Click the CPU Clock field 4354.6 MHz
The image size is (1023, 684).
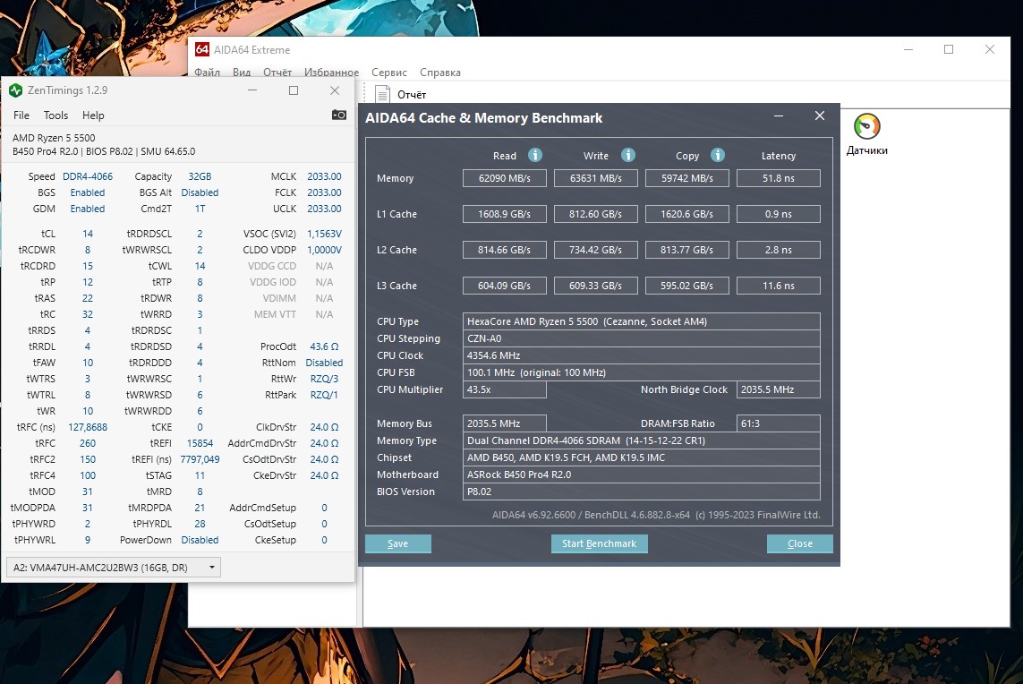click(x=642, y=355)
